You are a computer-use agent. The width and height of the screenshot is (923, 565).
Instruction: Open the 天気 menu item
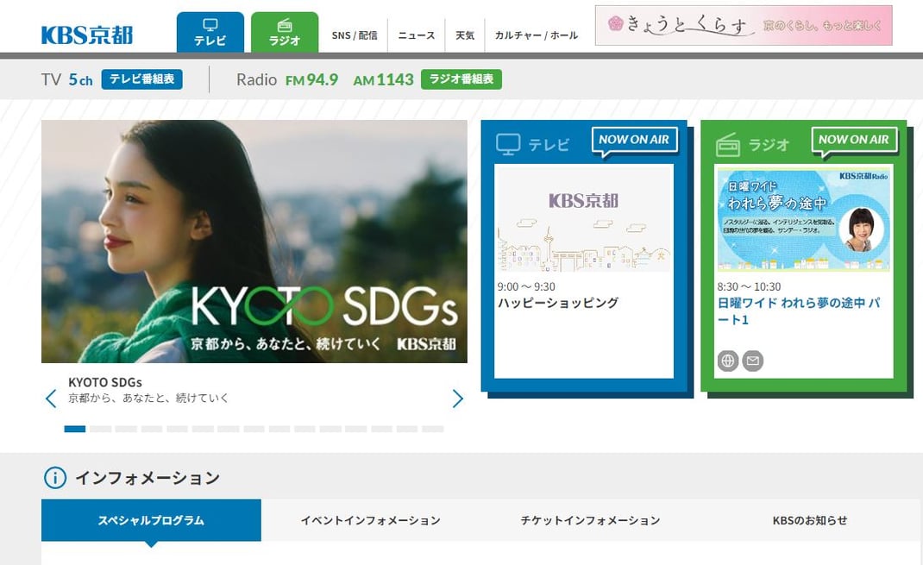[x=464, y=35]
